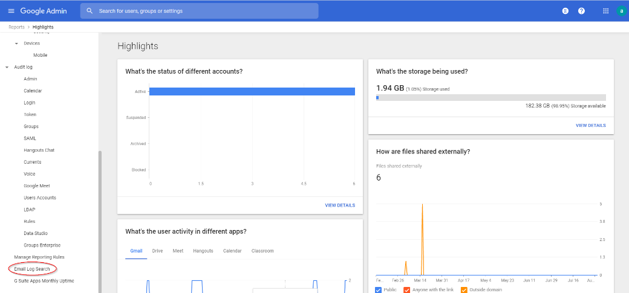This screenshot has height=293, width=629.
Task: Toggle Anyone with the link checkbox
Action: (406, 290)
